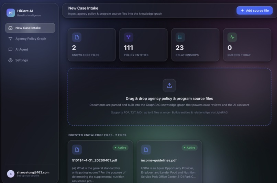Click the activity pulse icon on Queries Today card

pyautogui.click(x=232, y=37)
